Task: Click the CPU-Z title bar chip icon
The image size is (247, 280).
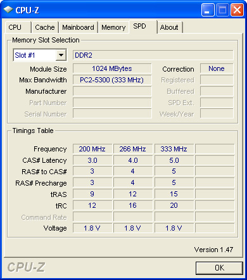Action: click(8, 10)
